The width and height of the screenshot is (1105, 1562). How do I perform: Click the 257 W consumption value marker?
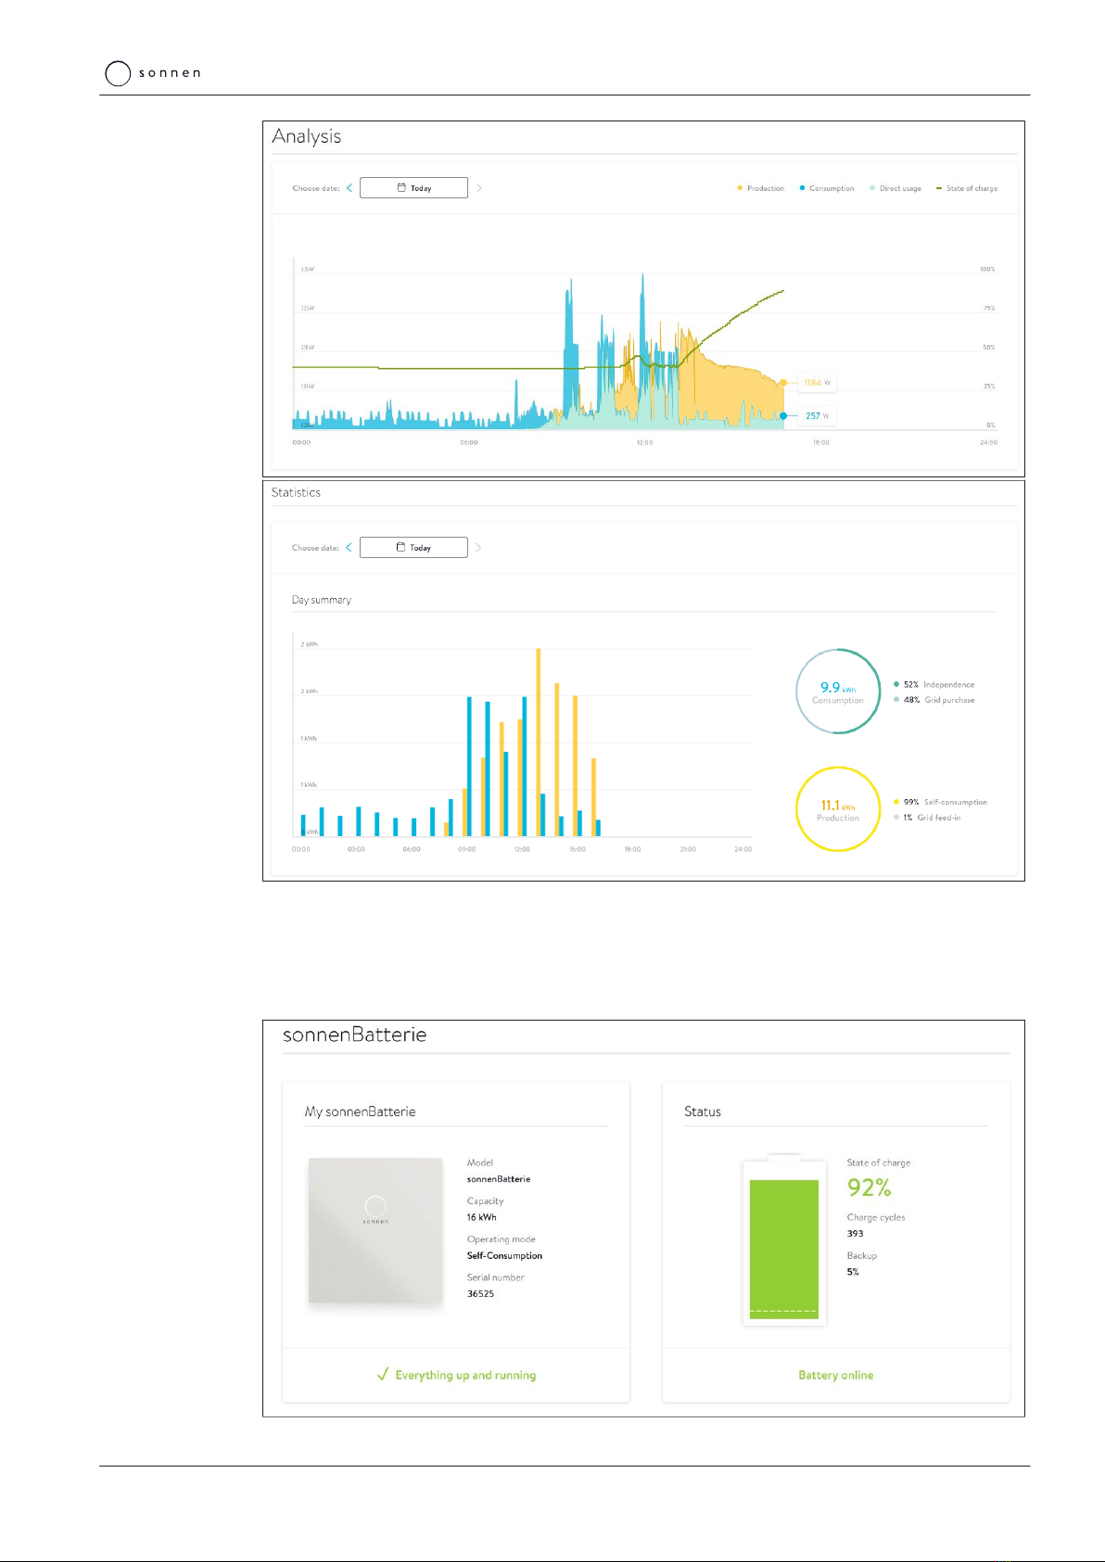817,415
